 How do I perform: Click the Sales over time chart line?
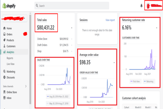pyautogui.click(x=59, y=76)
